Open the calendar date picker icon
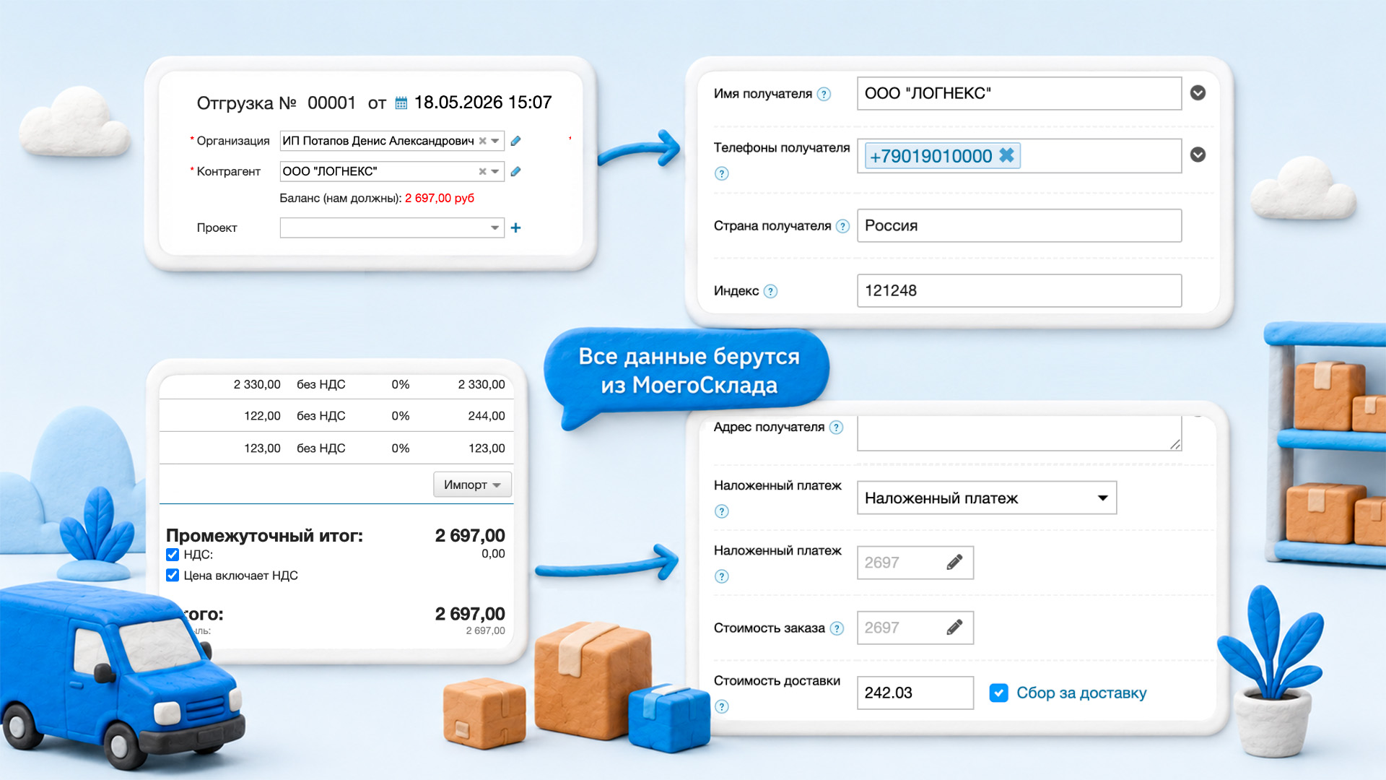The height and width of the screenshot is (780, 1386). [401, 103]
